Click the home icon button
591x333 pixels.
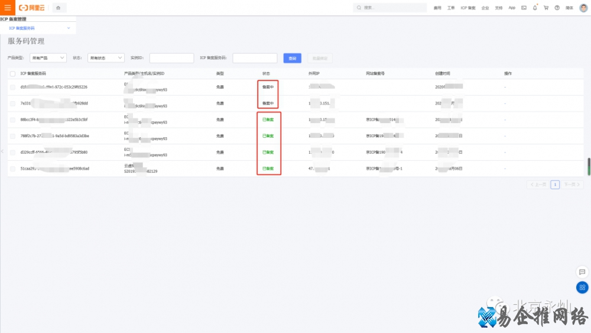(59, 8)
